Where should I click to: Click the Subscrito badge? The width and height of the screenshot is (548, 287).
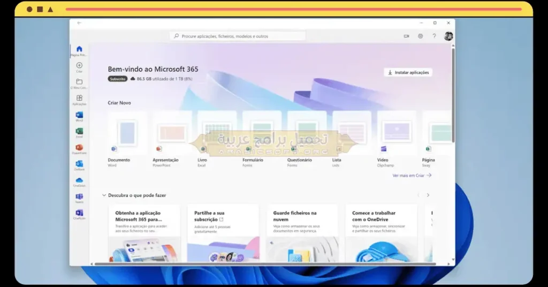118,79
